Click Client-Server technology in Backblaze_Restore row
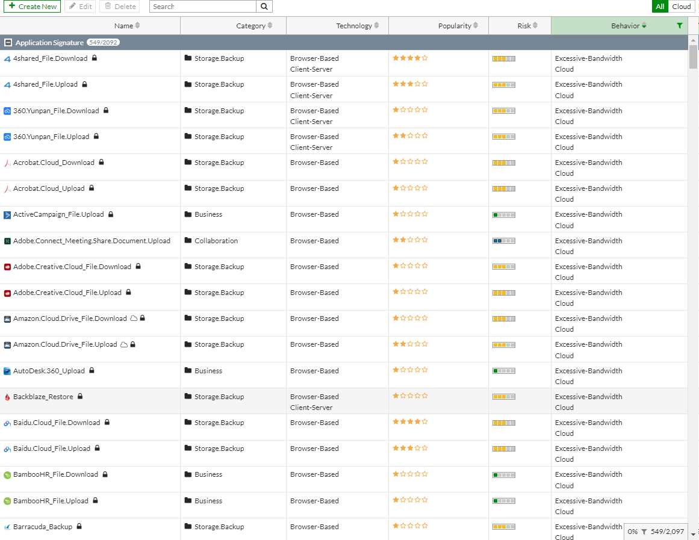This screenshot has height=540, width=699. [x=311, y=408]
